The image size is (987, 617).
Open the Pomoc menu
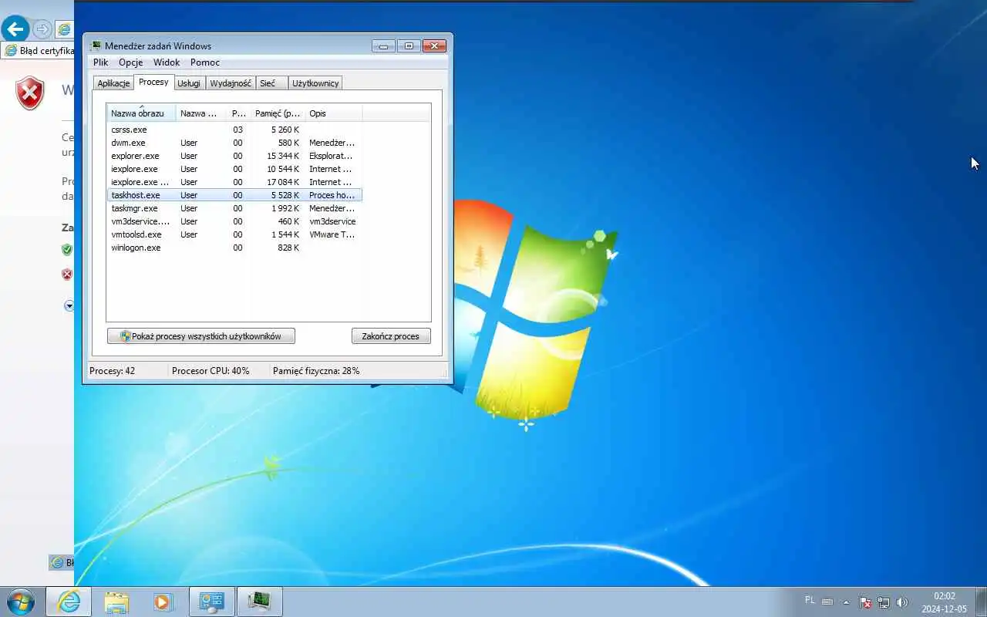pyautogui.click(x=205, y=62)
